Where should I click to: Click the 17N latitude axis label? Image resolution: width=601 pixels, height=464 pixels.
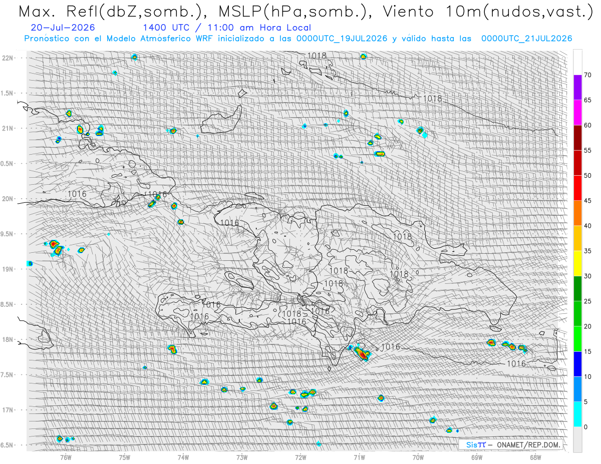(8, 410)
